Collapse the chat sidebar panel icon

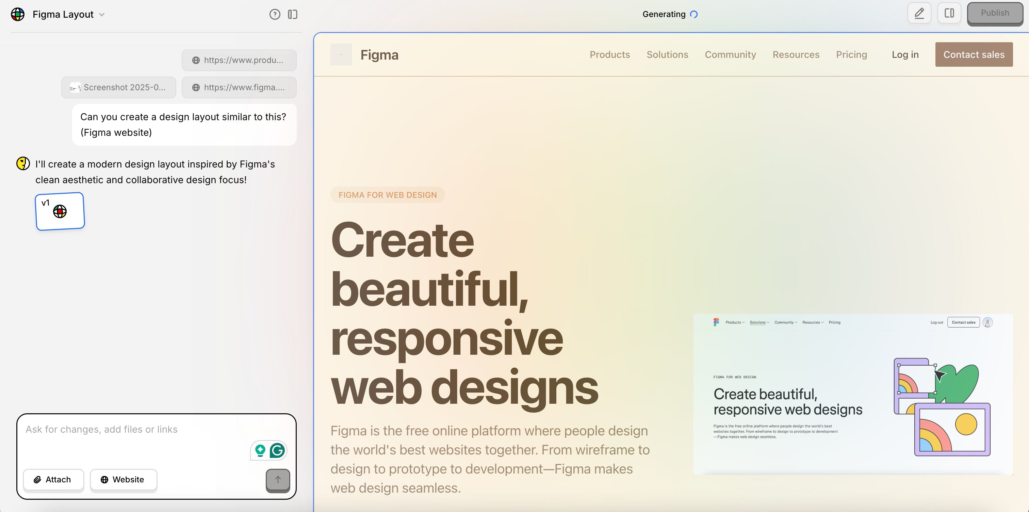293,14
